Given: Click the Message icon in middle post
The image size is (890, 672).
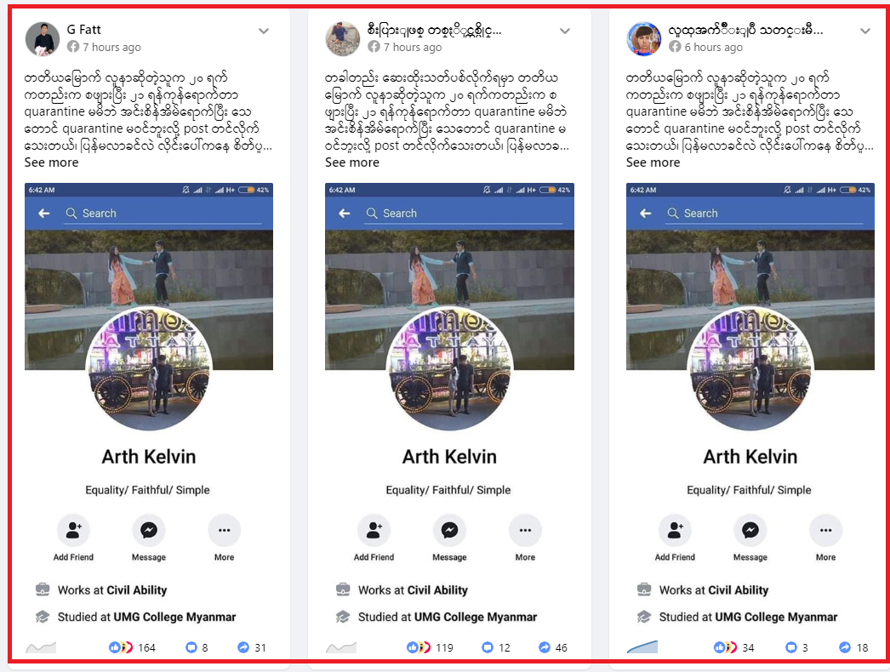Looking at the screenshot, I should click(x=449, y=530).
